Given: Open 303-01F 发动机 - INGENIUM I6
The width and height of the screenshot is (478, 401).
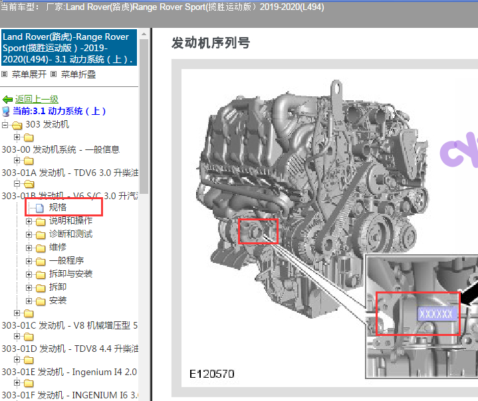Looking at the screenshot, I should [70, 395].
